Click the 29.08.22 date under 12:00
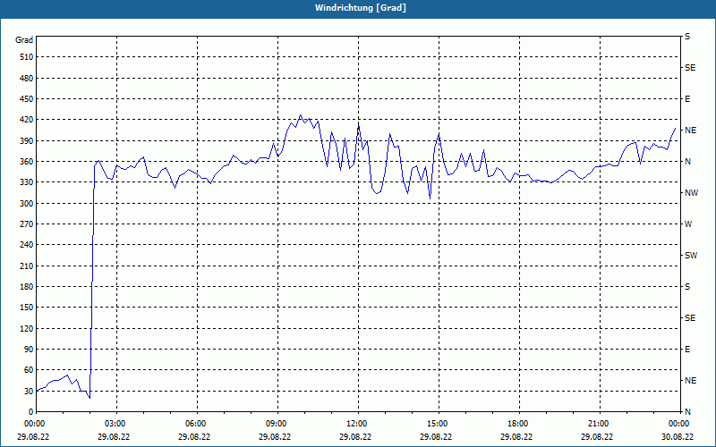This screenshot has width=716, height=447. click(355, 436)
